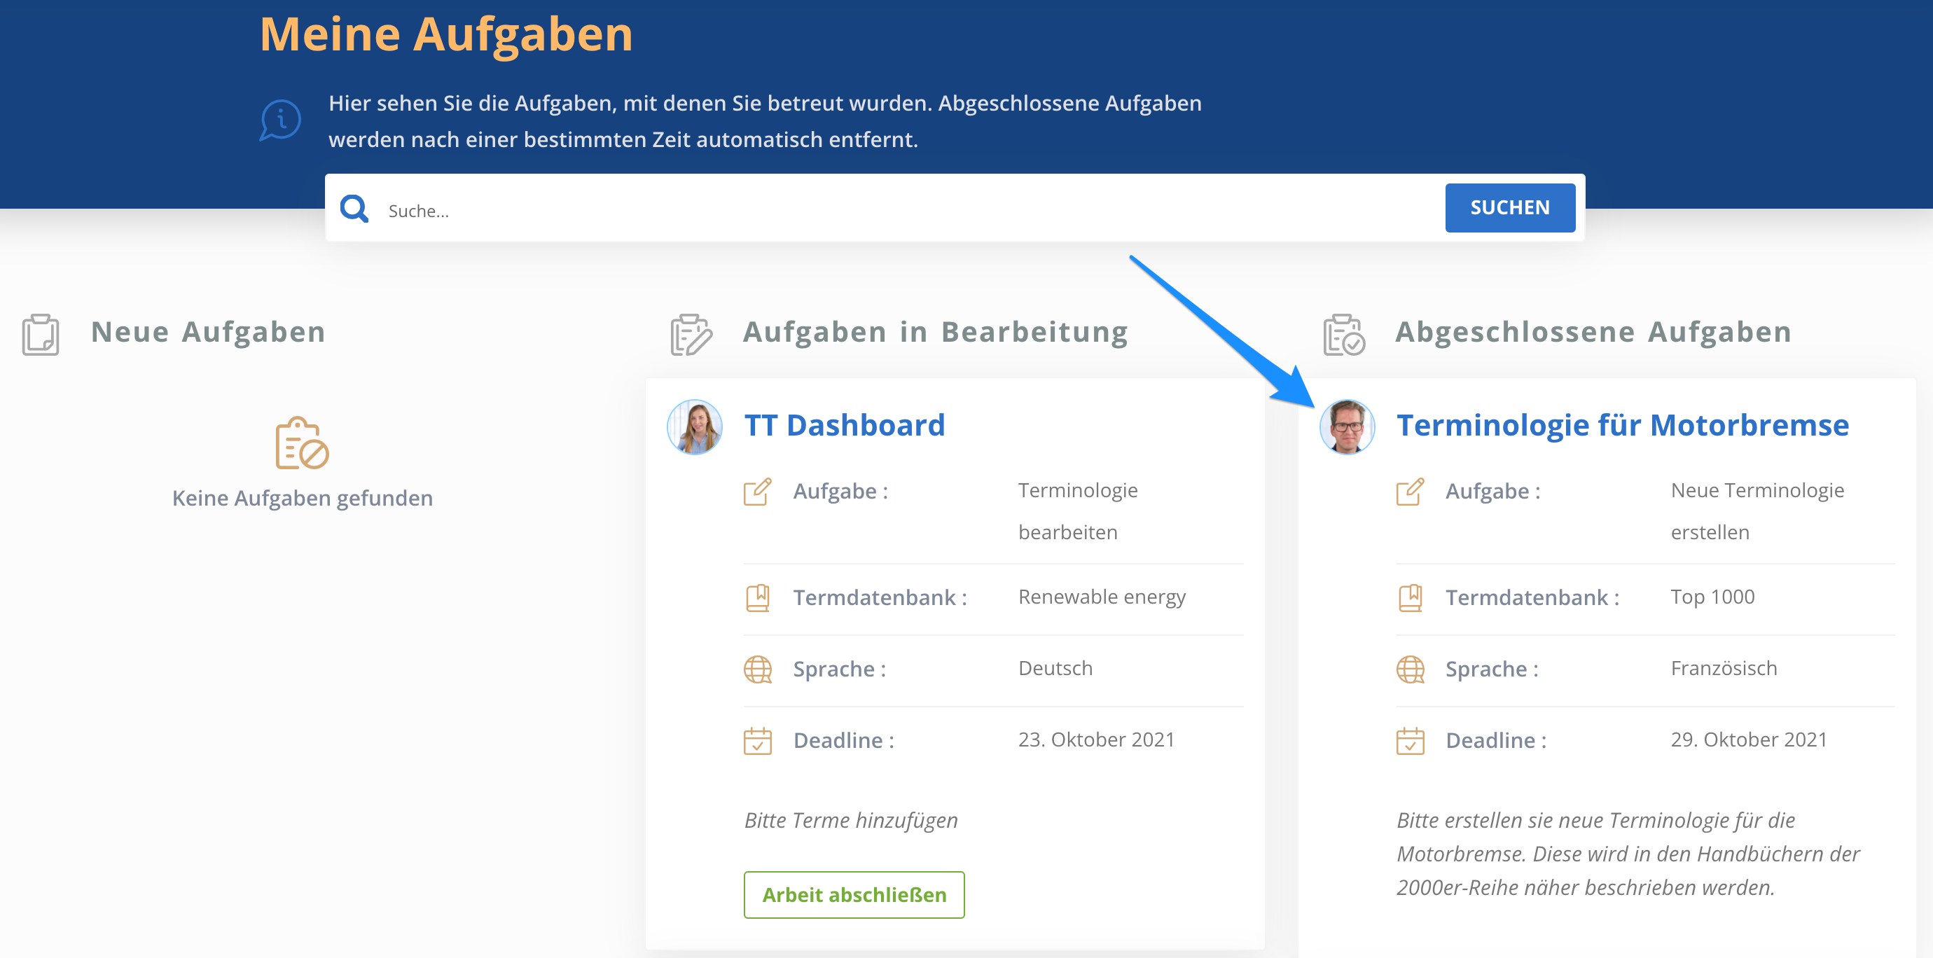Click the SUCHEN button
Image resolution: width=1933 pixels, height=958 pixels.
pos(1509,208)
